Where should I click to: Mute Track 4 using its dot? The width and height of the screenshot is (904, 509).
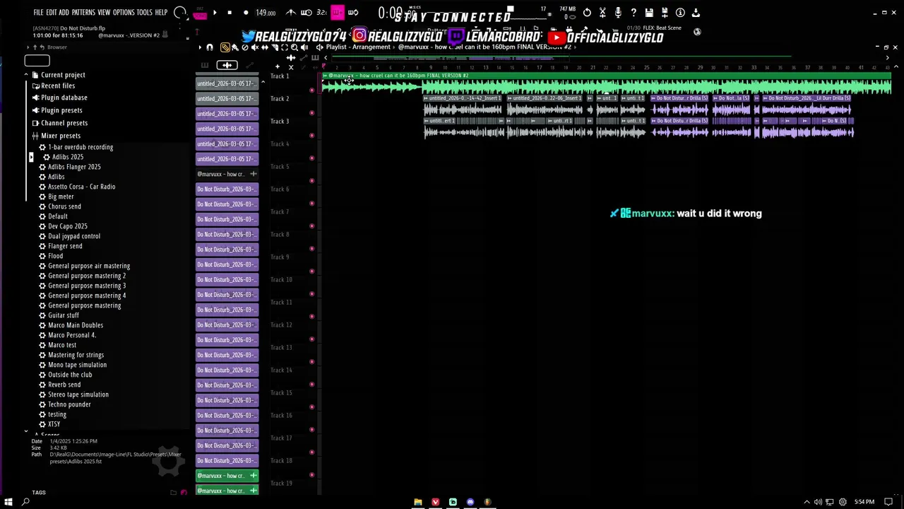(x=312, y=158)
